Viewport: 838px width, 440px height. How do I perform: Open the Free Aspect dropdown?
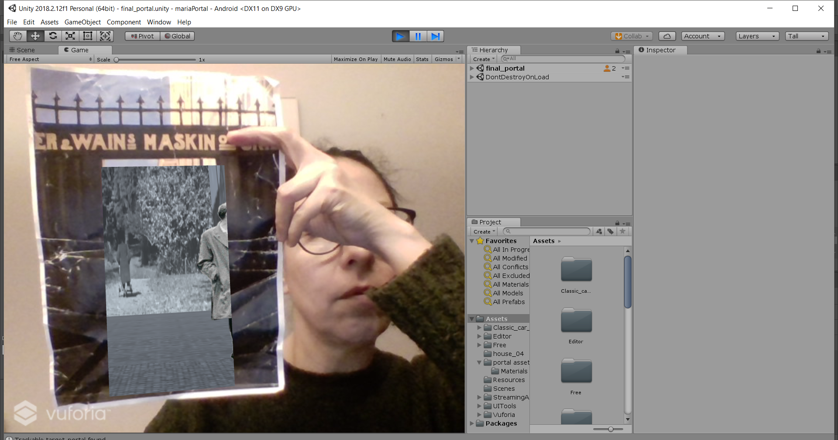coord(50,59)
